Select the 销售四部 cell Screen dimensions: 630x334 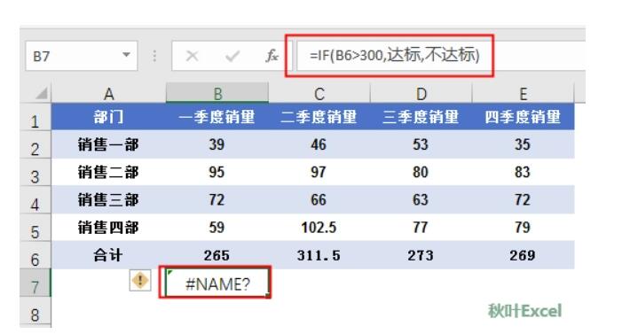[x=108, y=228]
